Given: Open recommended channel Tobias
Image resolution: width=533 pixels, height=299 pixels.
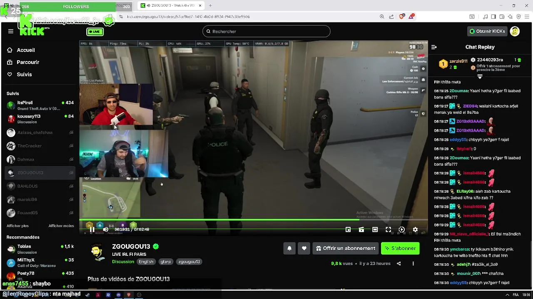Looking at the screenshot, I should coord(40,249).
